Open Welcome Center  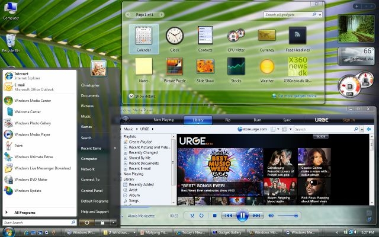40,112
